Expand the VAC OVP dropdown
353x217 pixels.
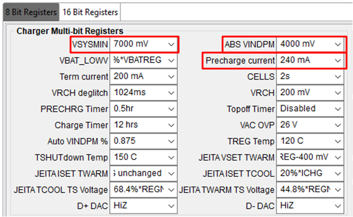310,125
